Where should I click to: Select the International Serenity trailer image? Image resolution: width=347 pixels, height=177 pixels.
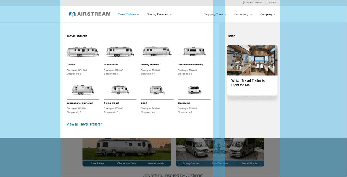point(194,51)
